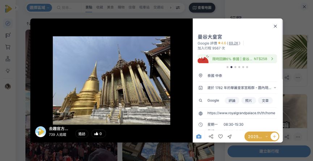Screen dimensions: 313x161
Task: Open the 2025... trip selector dropdown
Action: (x=258, y=137)
